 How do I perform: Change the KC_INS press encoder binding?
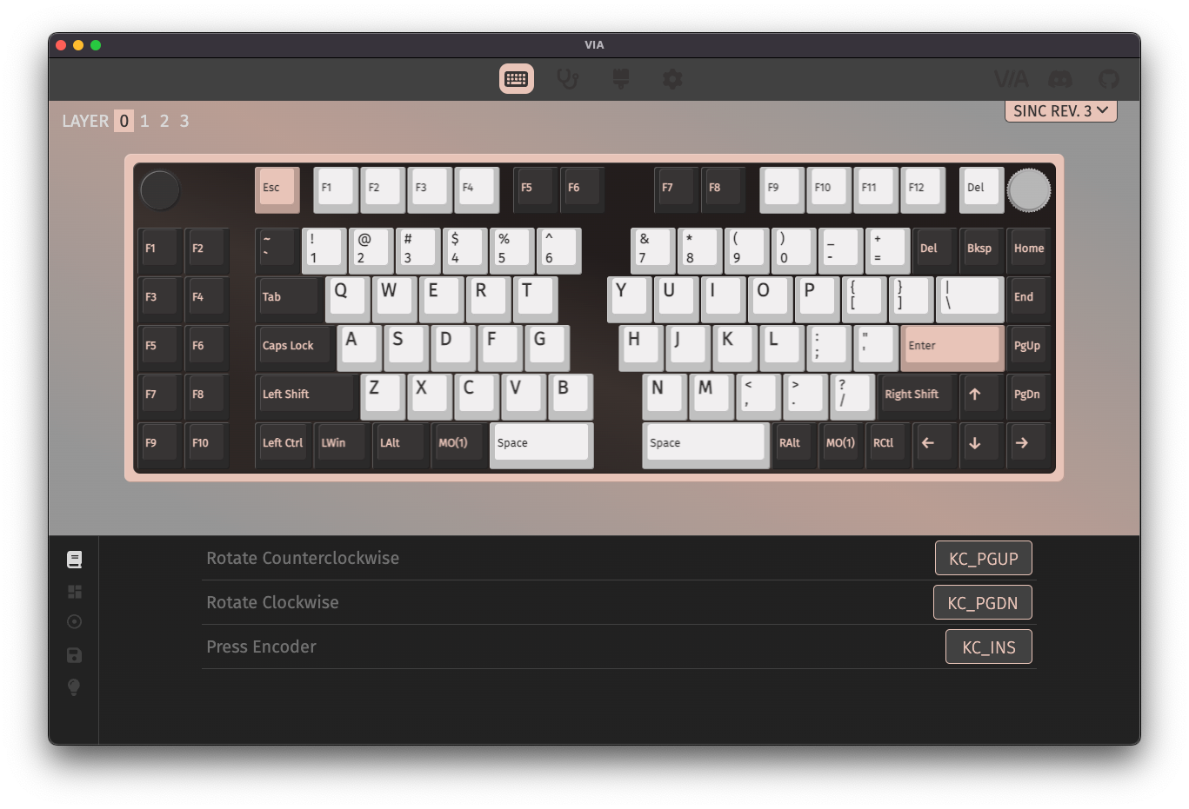(x=988, y=647)
